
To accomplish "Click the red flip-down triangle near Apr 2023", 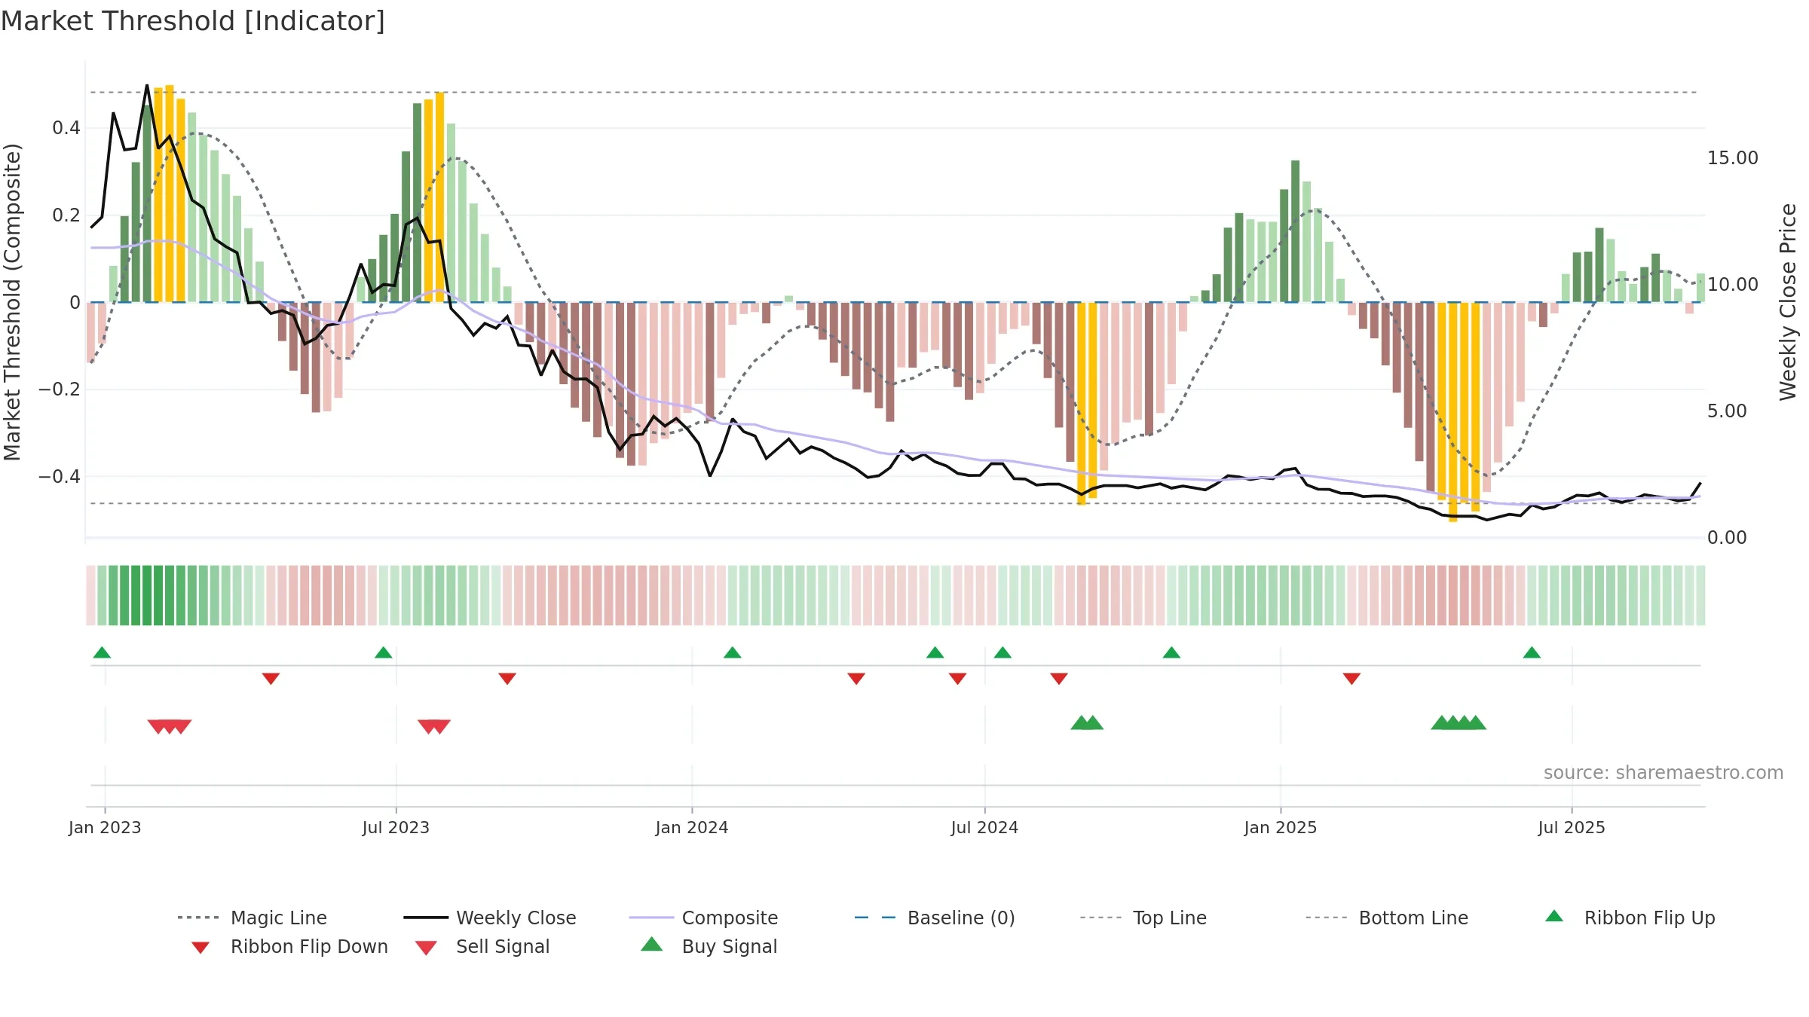I will (271, 679).
